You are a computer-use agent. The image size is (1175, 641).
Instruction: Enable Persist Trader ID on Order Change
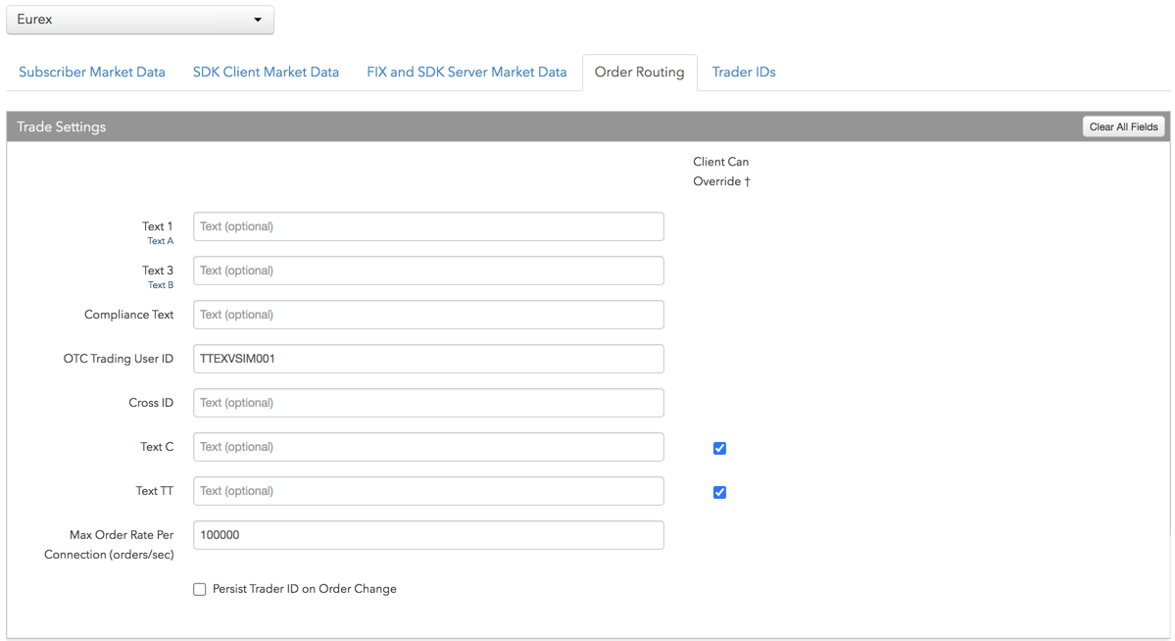click(x=199, y=589)
